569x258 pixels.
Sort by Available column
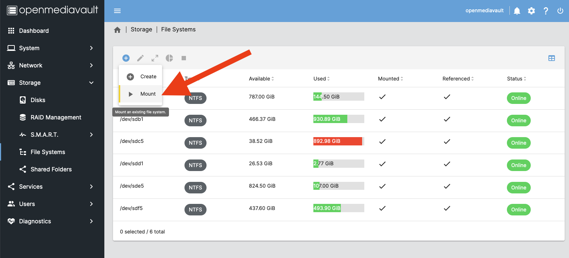click(x=261, y=79)
